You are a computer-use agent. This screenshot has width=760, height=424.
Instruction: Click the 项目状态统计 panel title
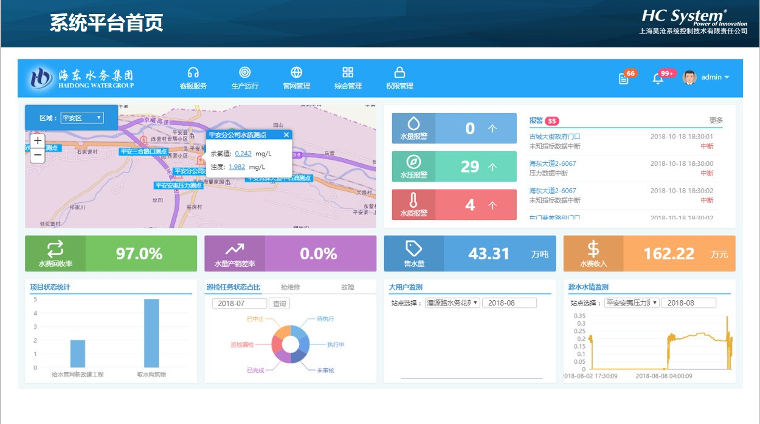pyautogui.click(x=50, y=287)
